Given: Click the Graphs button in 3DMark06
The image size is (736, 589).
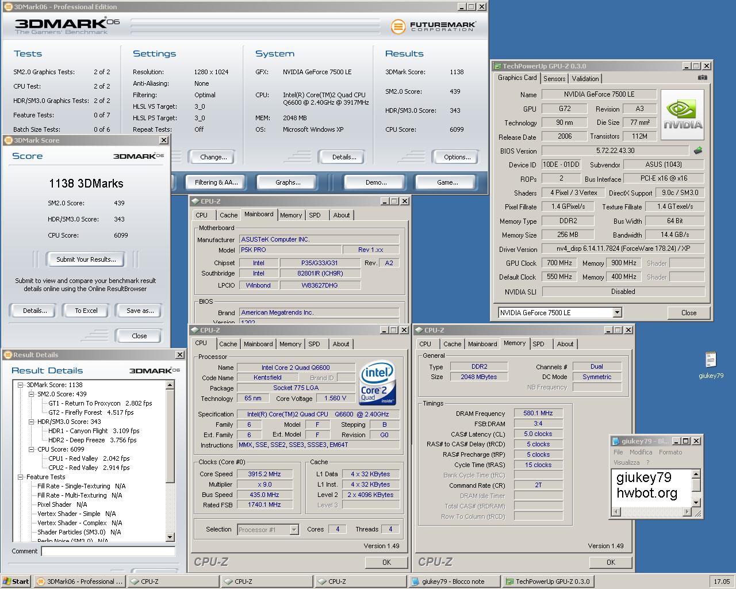Looking at the screenshot, I should click(x=287, y=182).
